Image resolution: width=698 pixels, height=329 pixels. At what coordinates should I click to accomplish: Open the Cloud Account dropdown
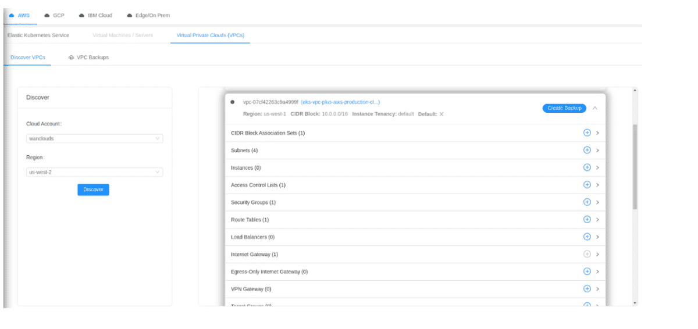point(94,138)
